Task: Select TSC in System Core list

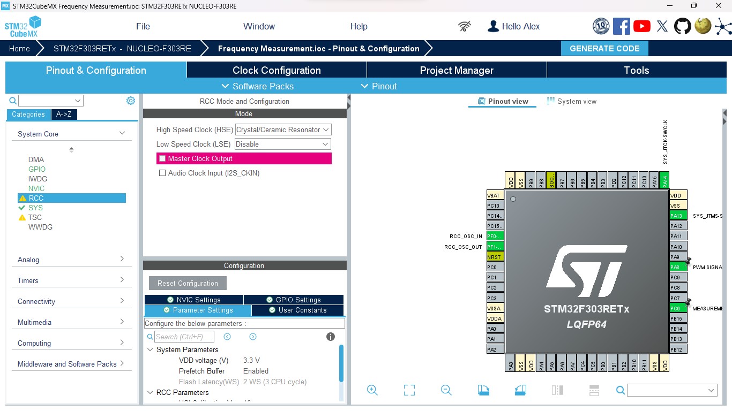Action: click(x=35, y=217)
